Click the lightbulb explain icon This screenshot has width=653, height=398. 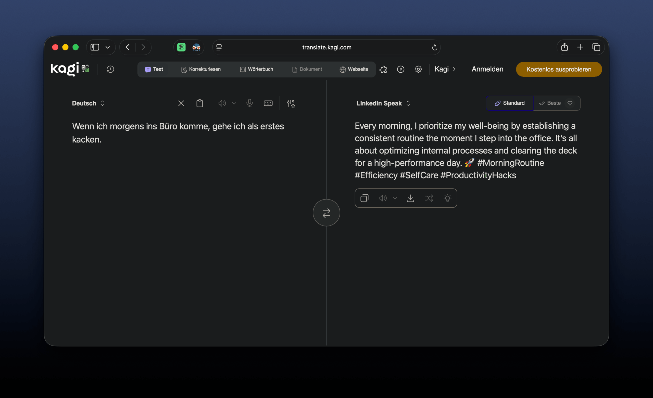click(x=447, y=198)
